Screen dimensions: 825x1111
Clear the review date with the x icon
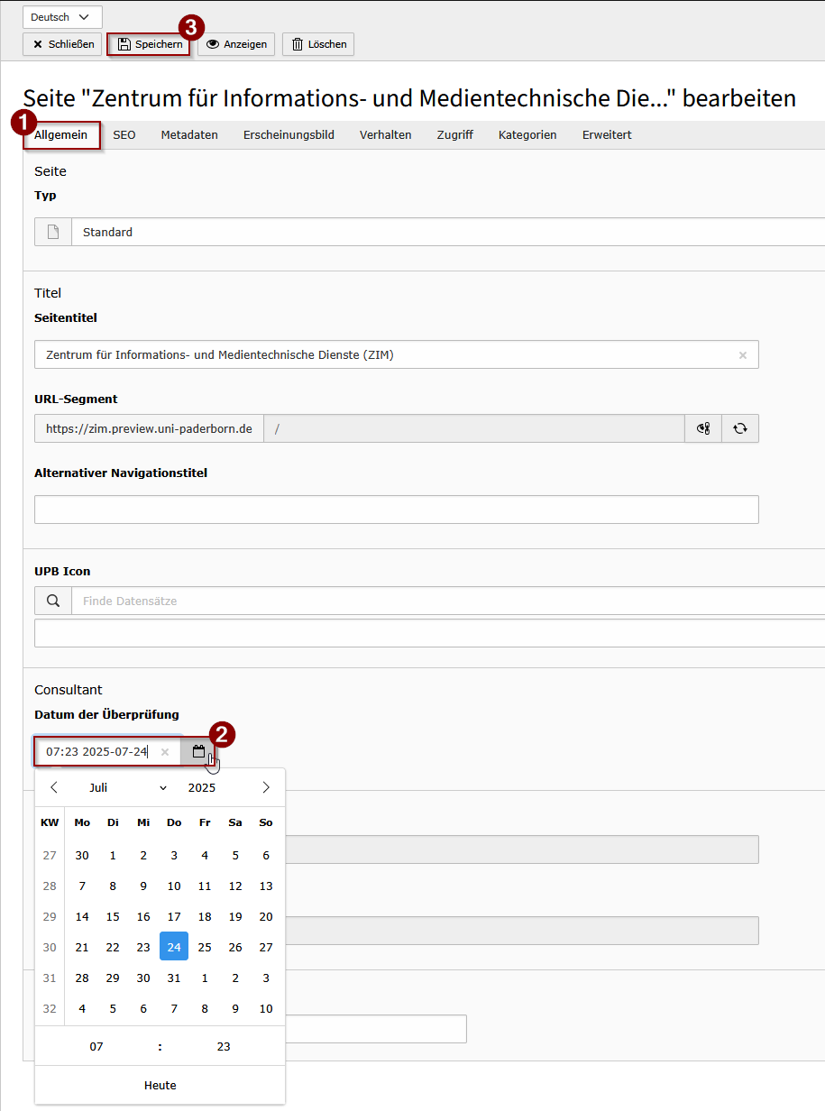point(165,752)
